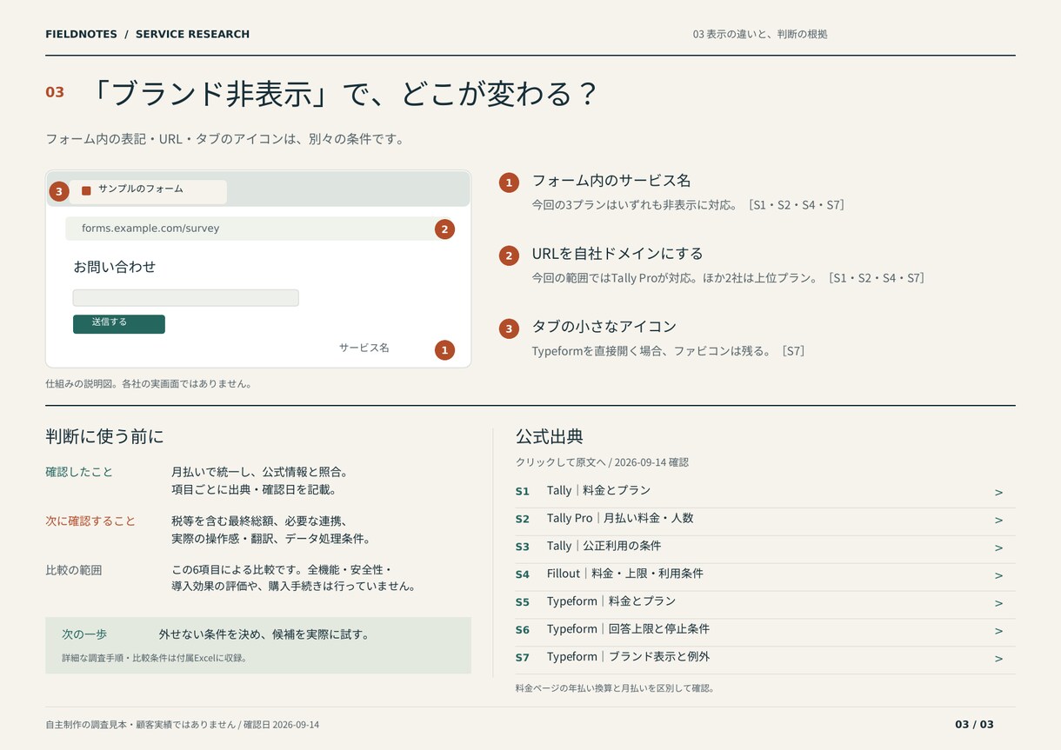Image resolution: width=1061 pixels, height=750 pixels.
Task: Click the heading タブの小さなアイコン
Action: click(604, 327)
